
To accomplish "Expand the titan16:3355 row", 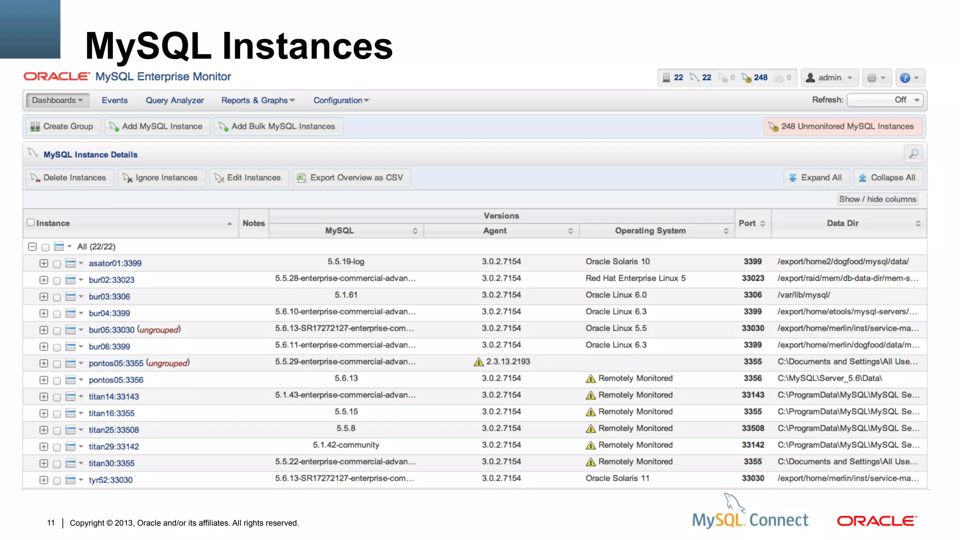I will point(44,413).
